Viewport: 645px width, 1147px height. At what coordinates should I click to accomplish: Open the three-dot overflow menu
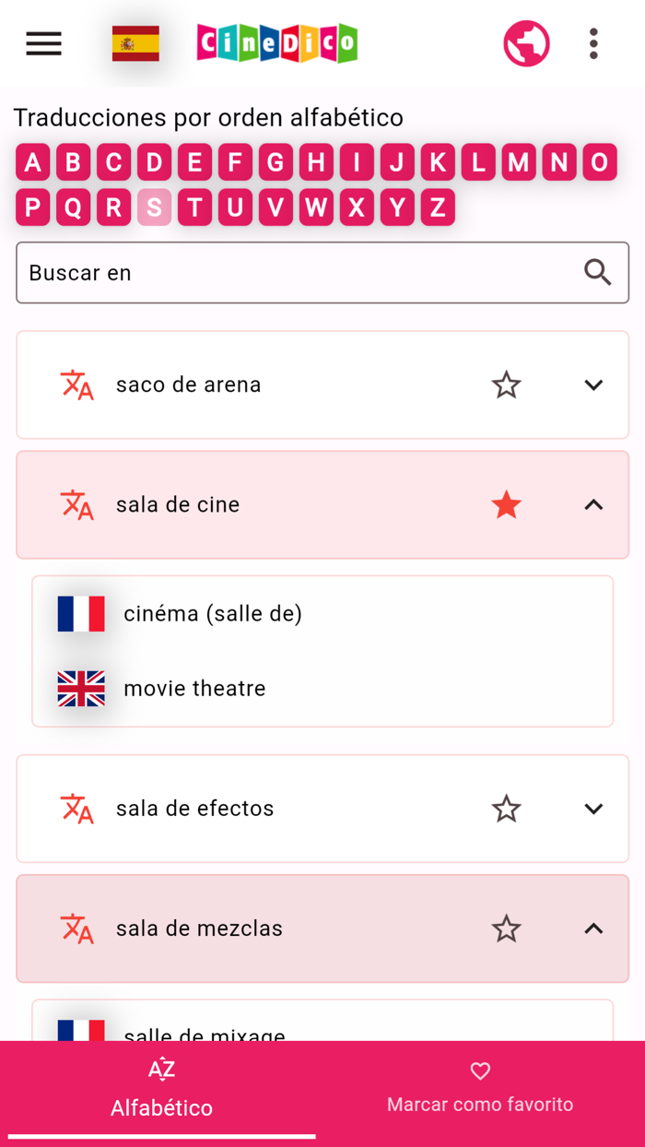tap(593, 43)
